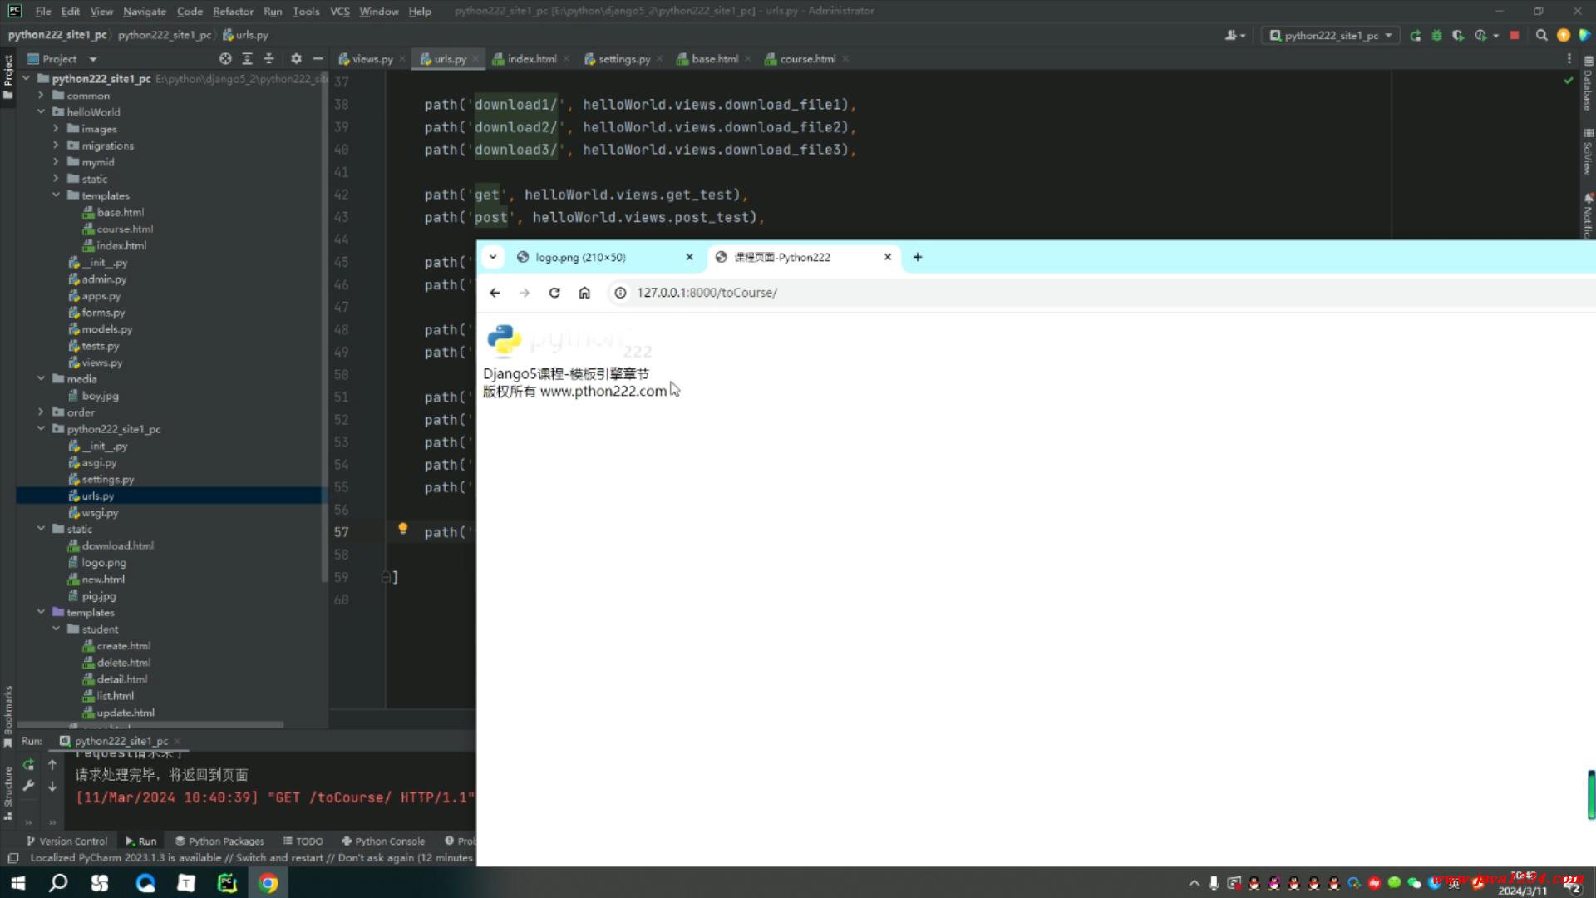Click the intention lightbulb on line 57

click(x=402, y=530)
